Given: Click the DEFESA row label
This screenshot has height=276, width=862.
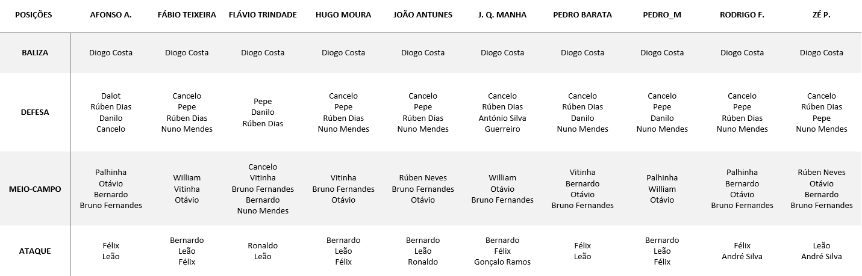Looking at the screenshot, I should pos(34,112).
